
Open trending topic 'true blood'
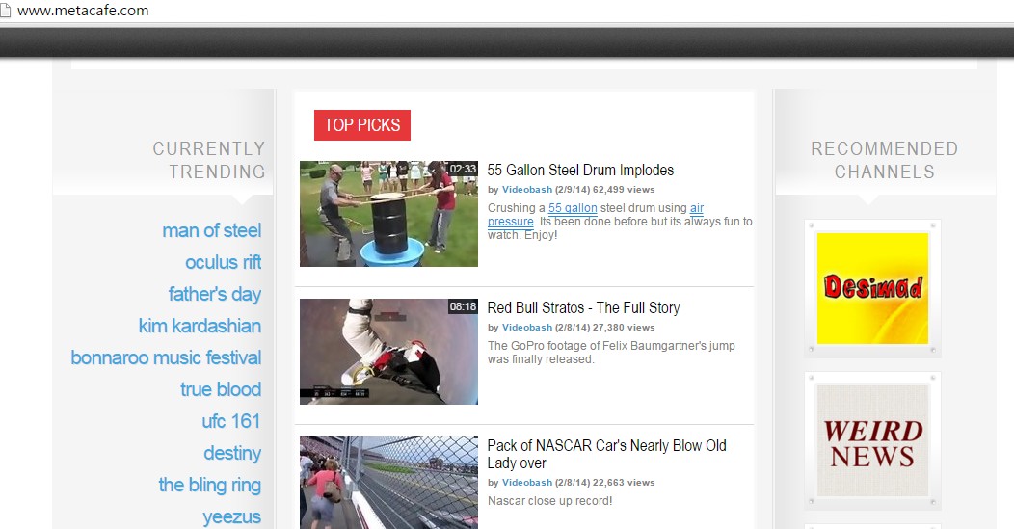tap(221, 389)
